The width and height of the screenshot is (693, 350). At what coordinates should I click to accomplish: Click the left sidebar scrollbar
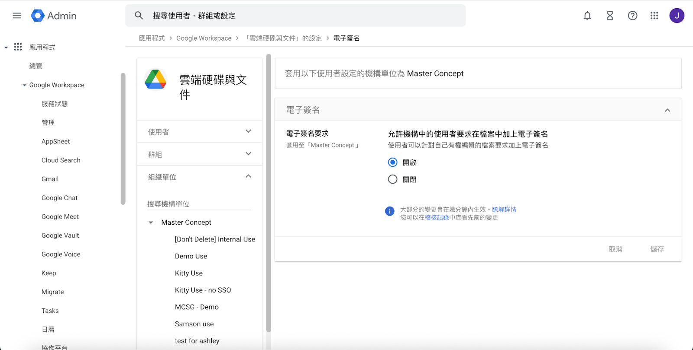(123, 139)
